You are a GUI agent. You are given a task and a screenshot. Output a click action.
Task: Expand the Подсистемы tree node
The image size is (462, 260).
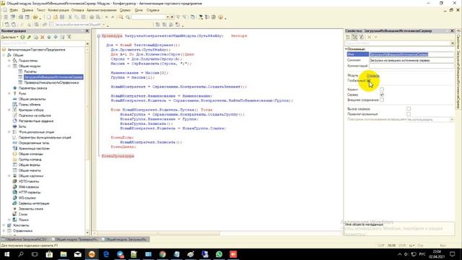pos(9,61)
